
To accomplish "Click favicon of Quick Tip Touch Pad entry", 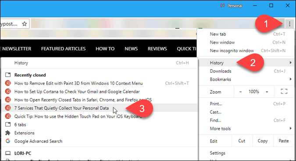I will click(x=8, y=116).
